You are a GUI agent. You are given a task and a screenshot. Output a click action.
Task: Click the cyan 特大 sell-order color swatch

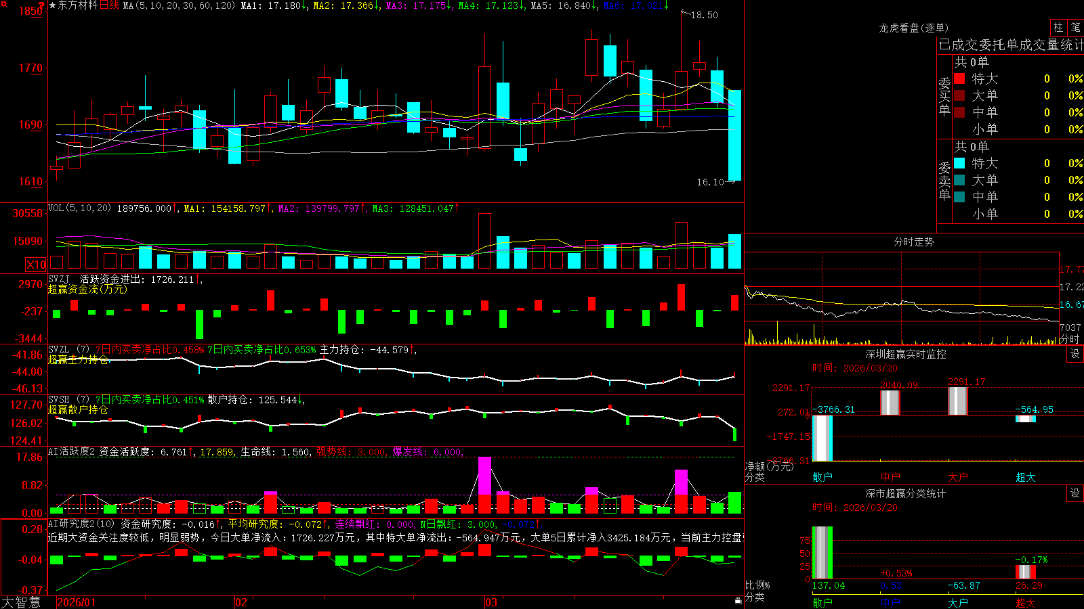pos(959,163)
